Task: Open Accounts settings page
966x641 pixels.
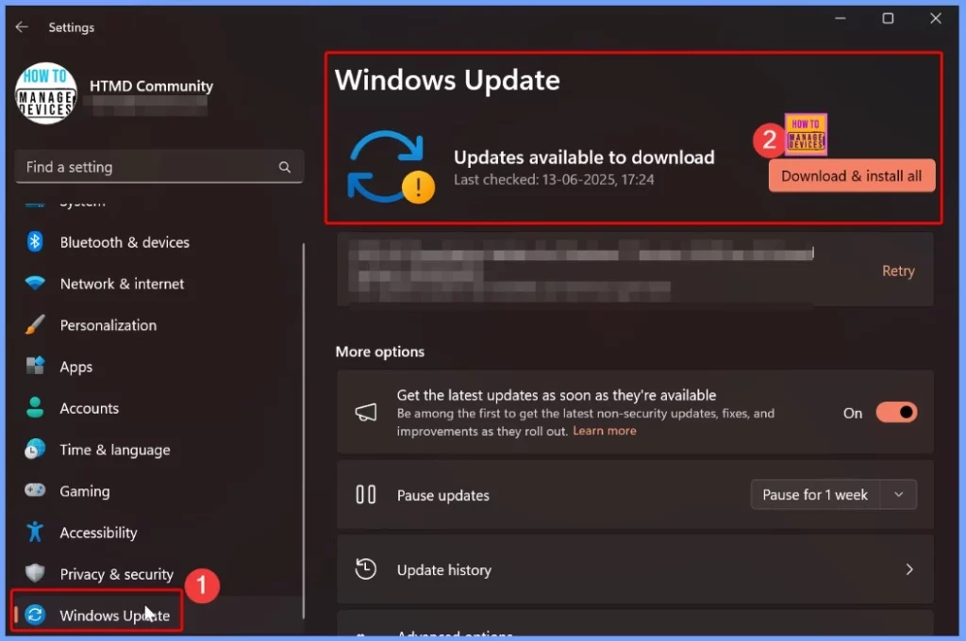Action: [90, 408]
